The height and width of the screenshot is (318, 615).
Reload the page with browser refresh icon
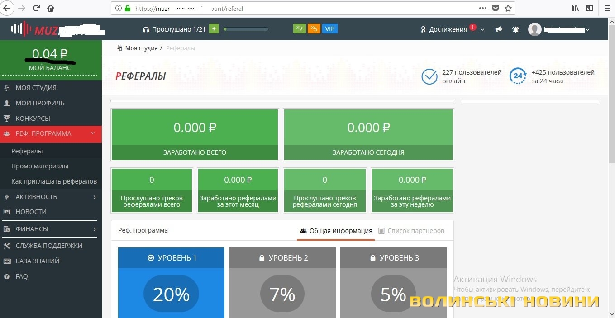point(37,8)
